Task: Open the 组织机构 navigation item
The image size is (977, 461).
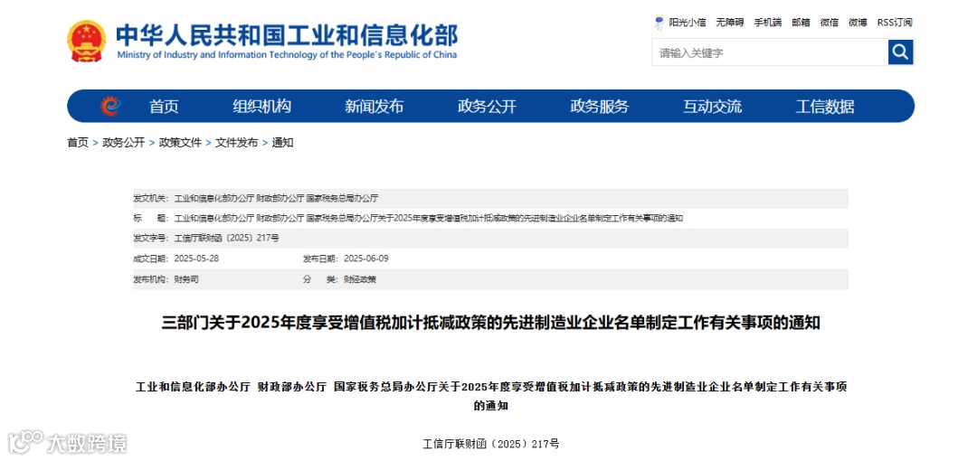Action: (261, 107)
